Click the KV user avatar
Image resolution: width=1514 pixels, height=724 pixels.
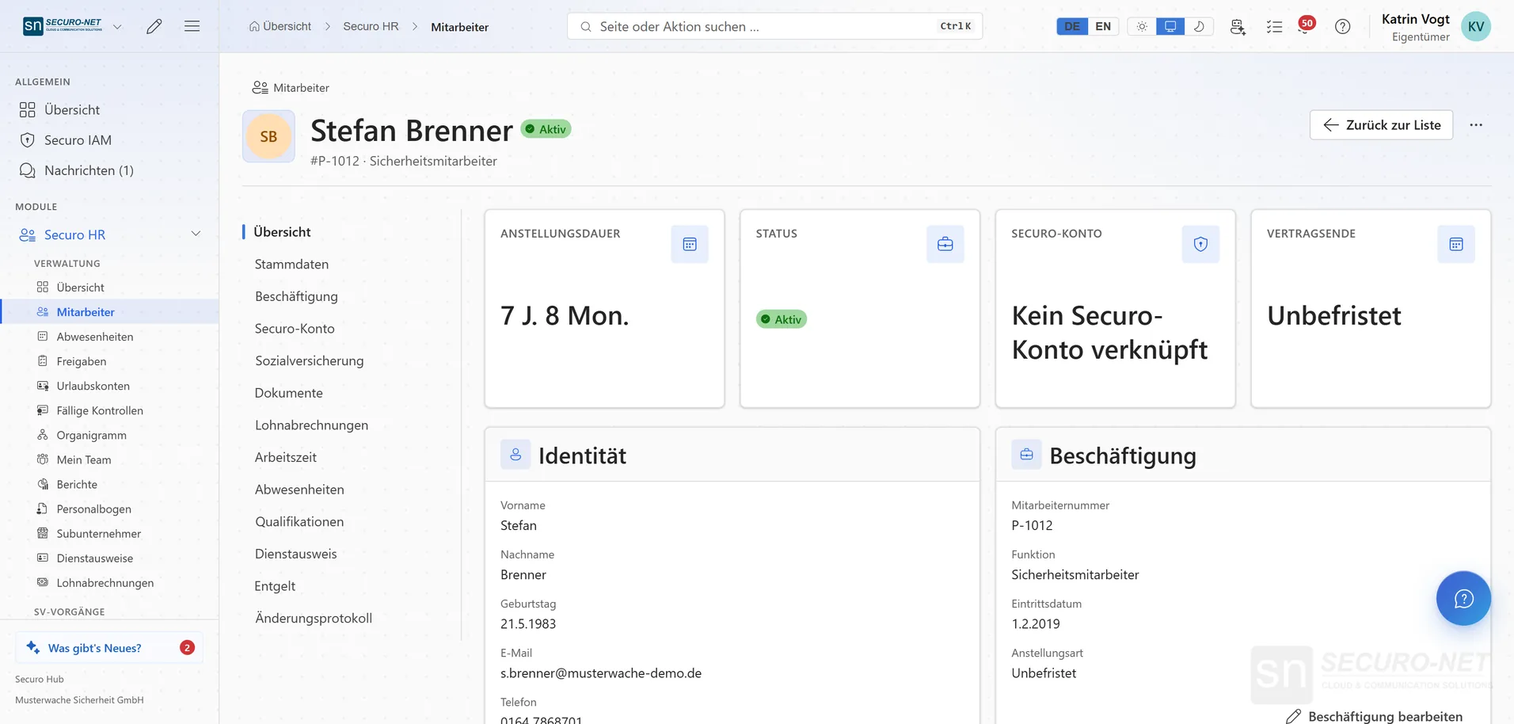tap(1476, 26)
